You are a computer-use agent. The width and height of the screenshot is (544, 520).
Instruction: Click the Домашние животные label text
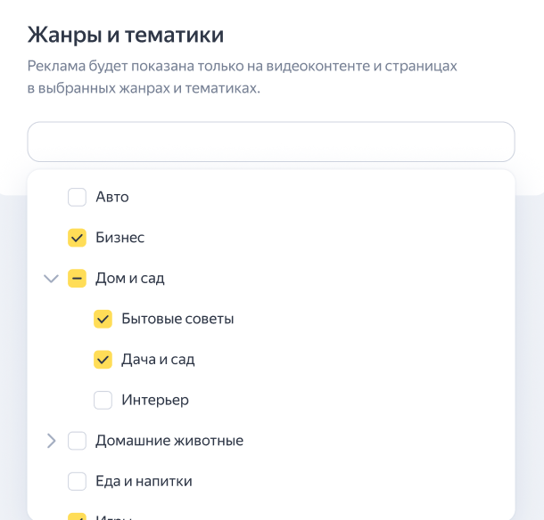[x=169, y=441]
